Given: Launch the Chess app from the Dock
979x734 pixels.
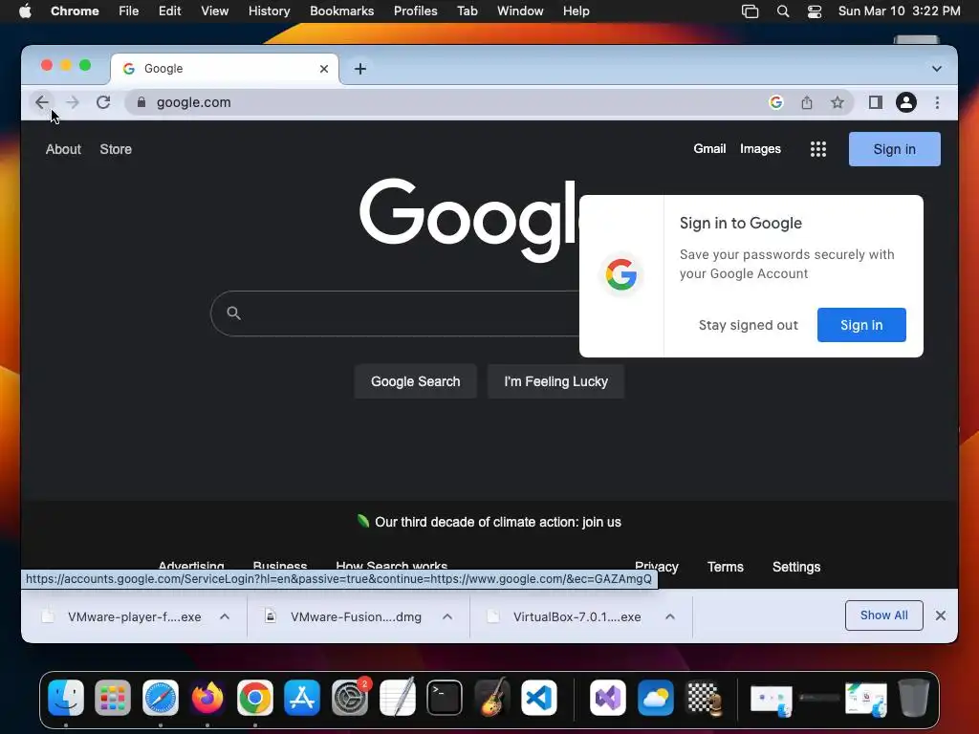Looking at the screenshot, I should click(703, 697).
